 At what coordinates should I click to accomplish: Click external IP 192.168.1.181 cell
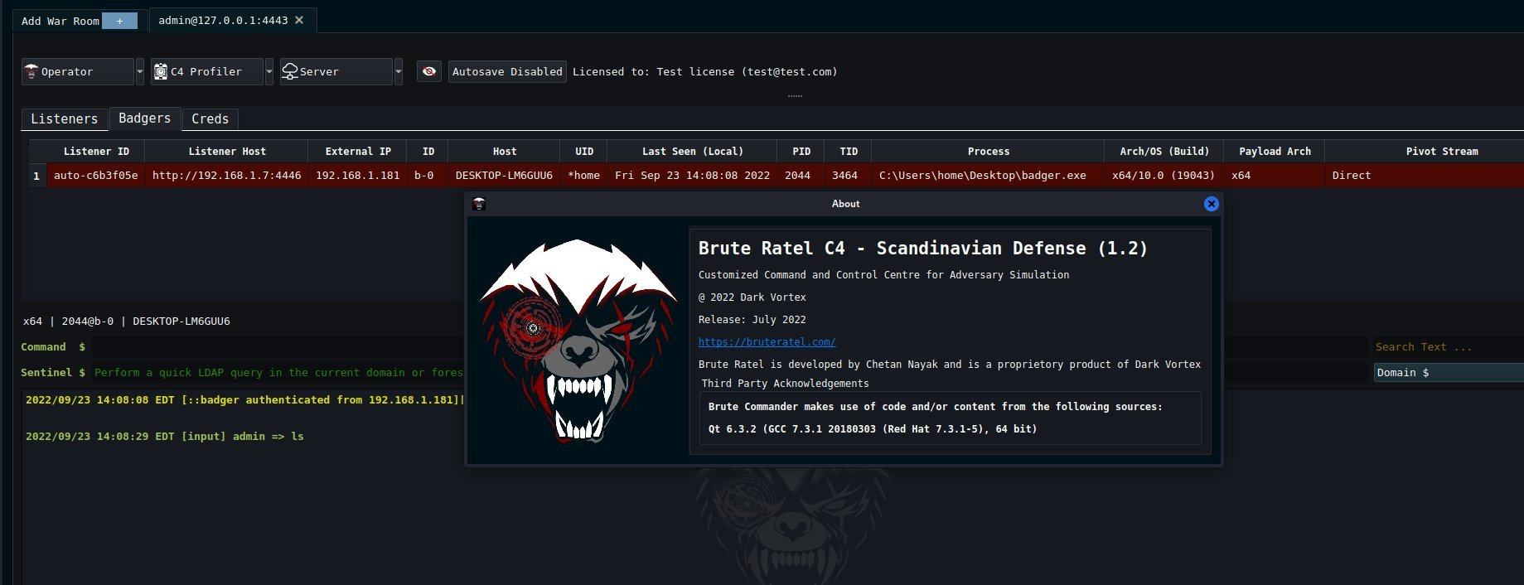pyautogui.click(x=358, y=175)
